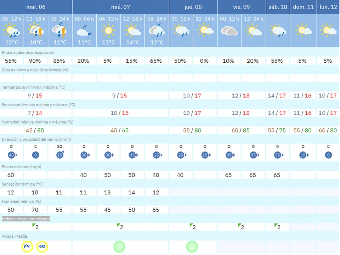Click the jue. 08 00–12 h rain showers icon
340x255 pixels.
click(181, 30)
